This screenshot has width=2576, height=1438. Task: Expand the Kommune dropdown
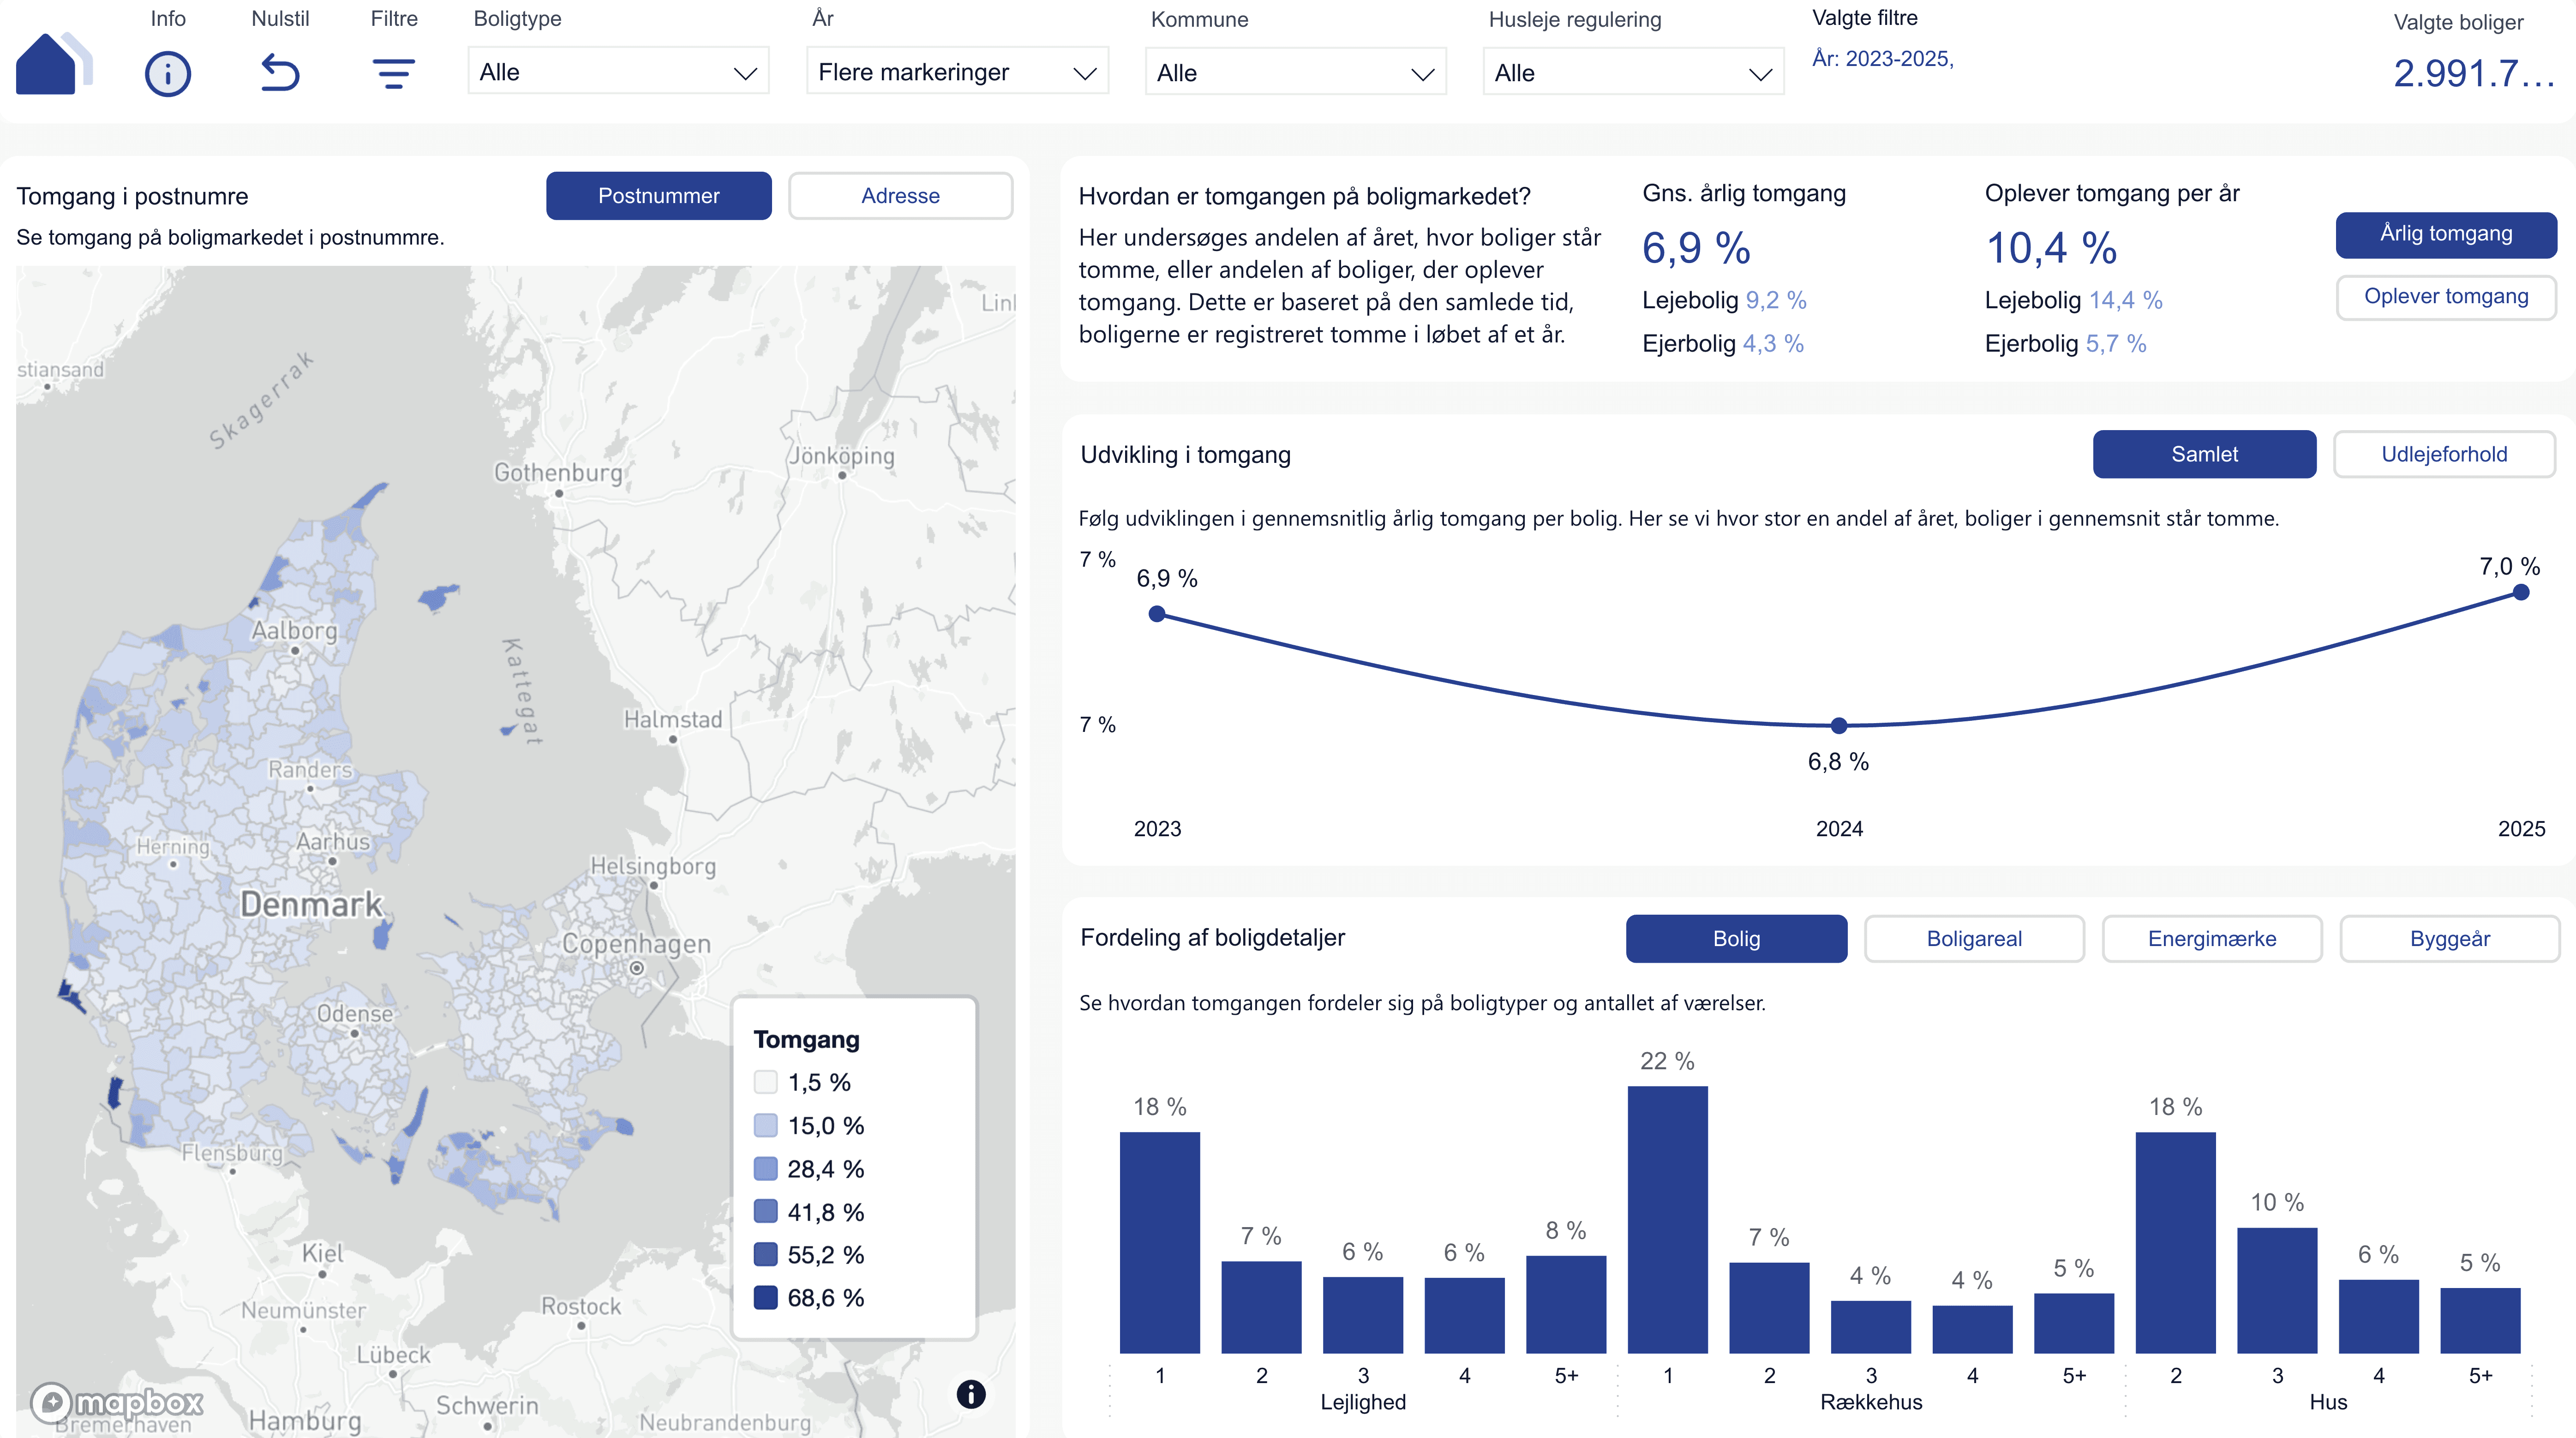(x=1295, y=73)
